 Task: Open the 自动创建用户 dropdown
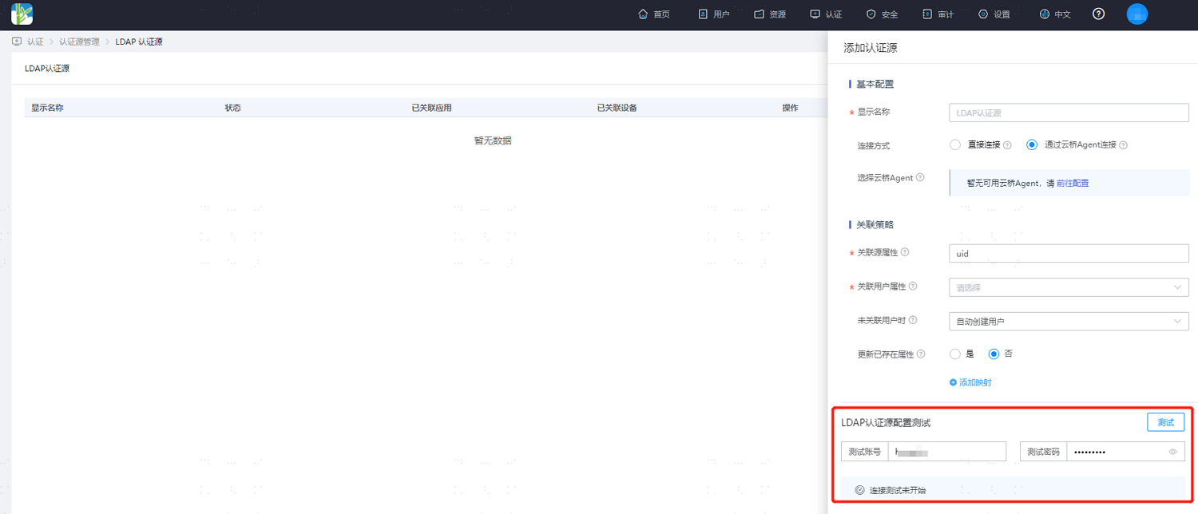coord(1069,321)
